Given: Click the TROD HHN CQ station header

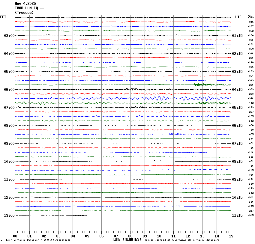Looking at the screenshot, I should (x=29, y=8).
